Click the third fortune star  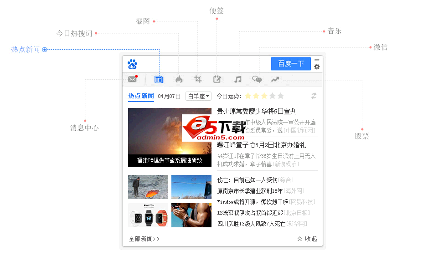tap(264, 96)
